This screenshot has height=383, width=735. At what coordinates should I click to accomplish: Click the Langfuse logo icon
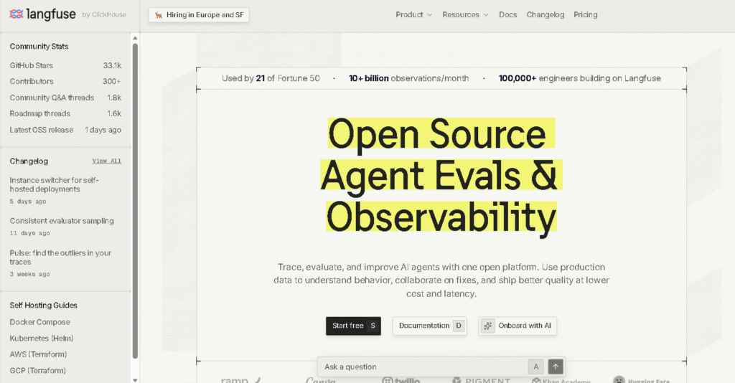17,14
